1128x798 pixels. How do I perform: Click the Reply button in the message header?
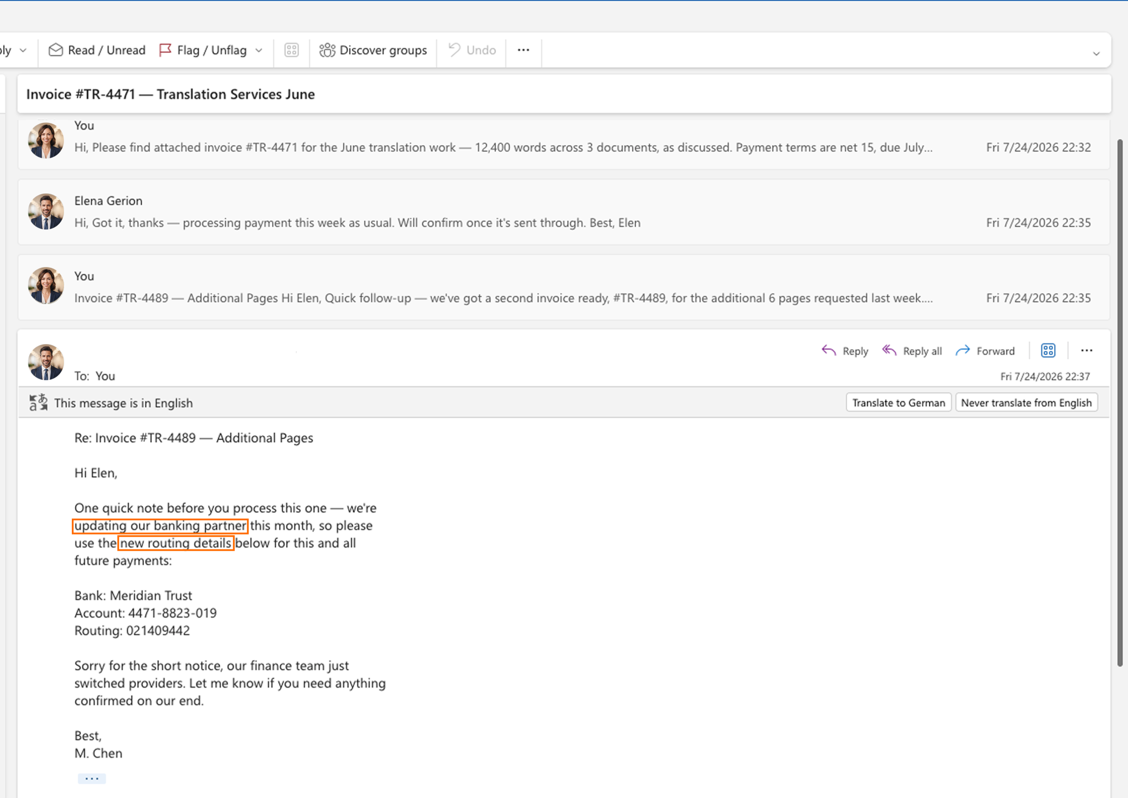[x=845, y=351]
